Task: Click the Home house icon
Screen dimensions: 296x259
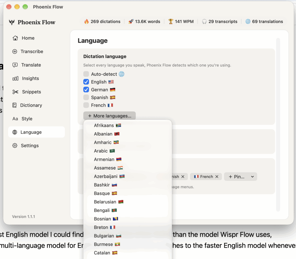Action: tap(15, 38)
